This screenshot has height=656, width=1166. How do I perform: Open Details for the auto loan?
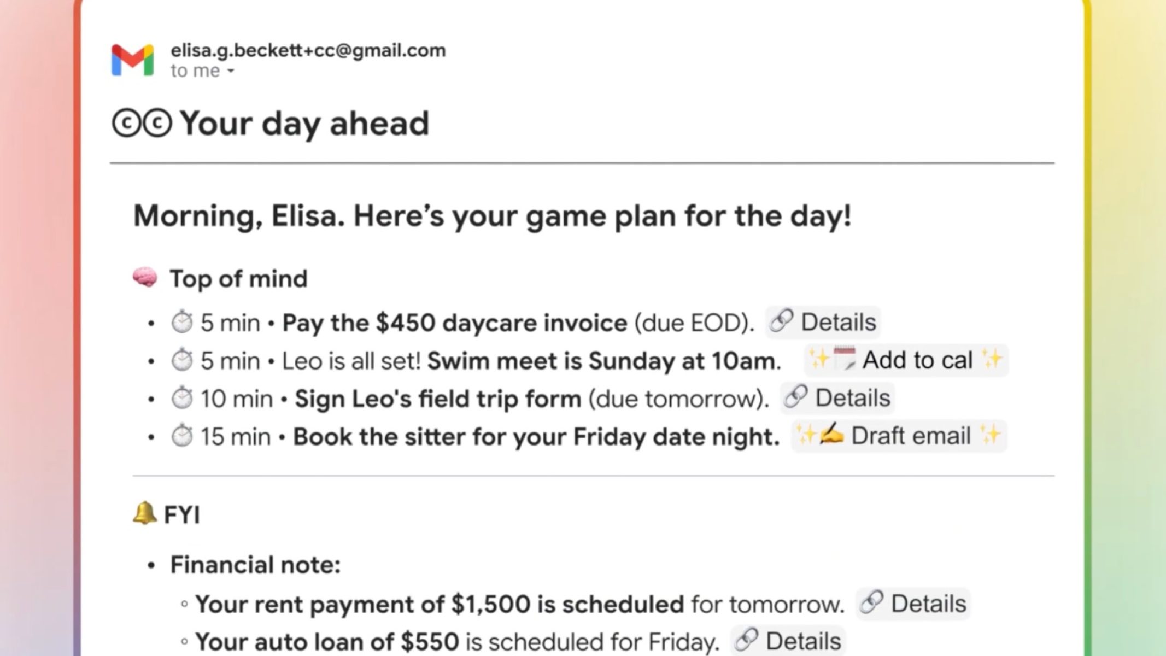coord(788,641)
